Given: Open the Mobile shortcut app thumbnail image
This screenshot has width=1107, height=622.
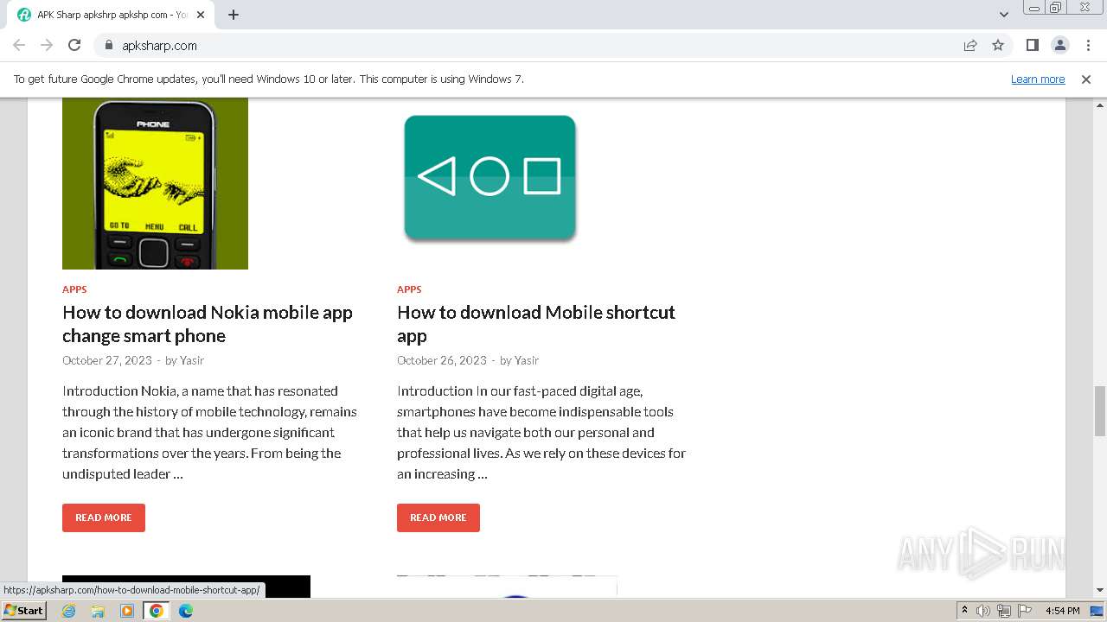Looking at the screenshot, I should 490,179.
